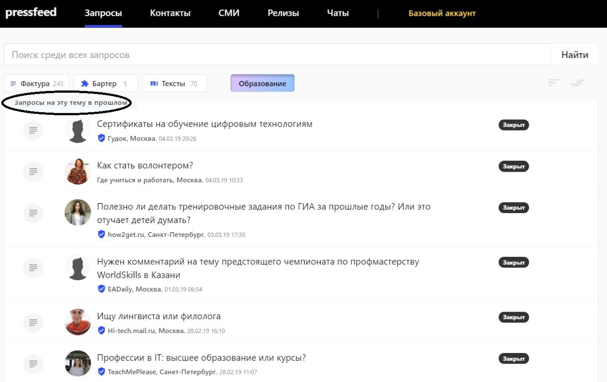Click the verified badge next to EADaily

point(101,289)
